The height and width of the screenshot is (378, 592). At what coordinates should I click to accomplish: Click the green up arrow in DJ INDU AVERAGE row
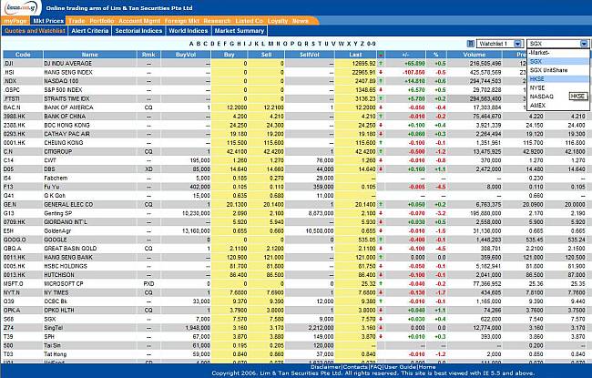pyautogui.click(x=381, y=64)
